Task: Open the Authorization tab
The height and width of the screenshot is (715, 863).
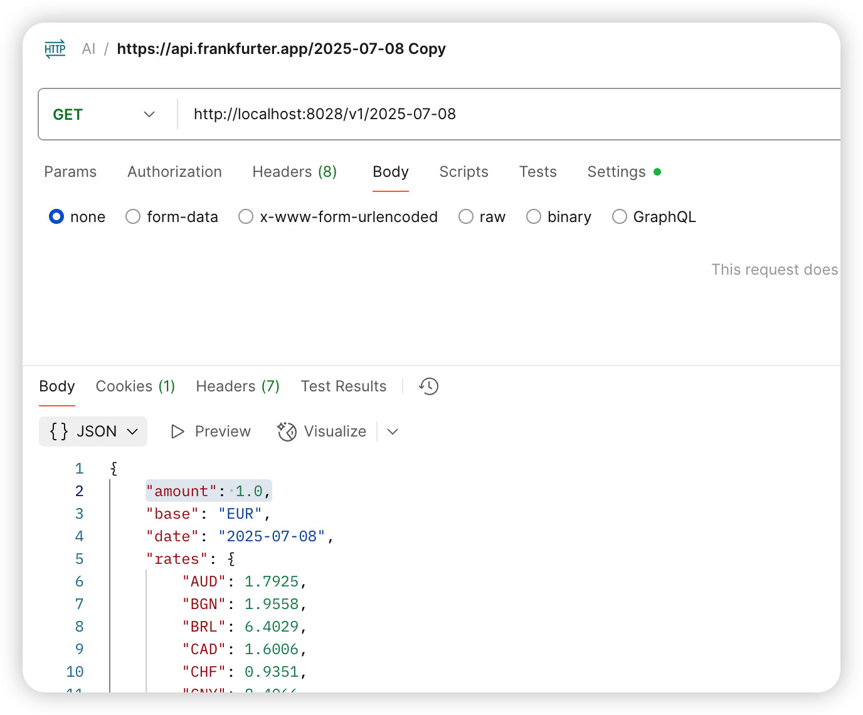Action: point(174,172)
